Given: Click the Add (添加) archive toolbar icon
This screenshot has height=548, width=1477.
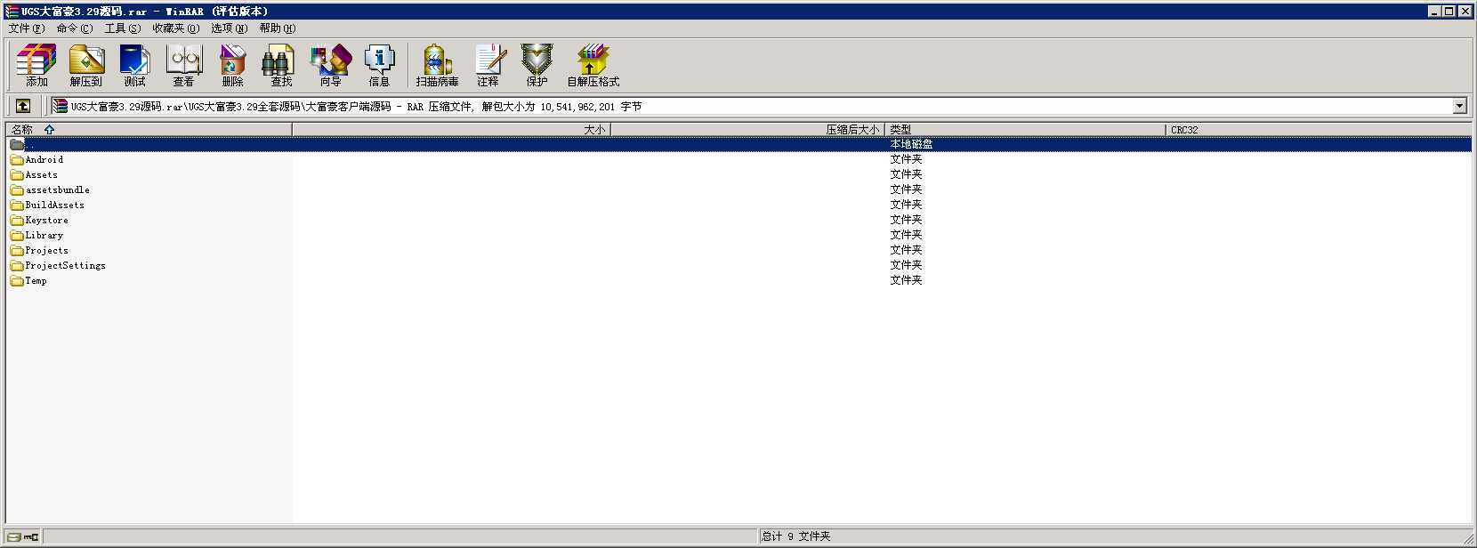Looking at the screenshot, I should coord(36,66).
